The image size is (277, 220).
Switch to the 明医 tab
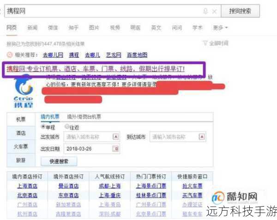(135, 28)
